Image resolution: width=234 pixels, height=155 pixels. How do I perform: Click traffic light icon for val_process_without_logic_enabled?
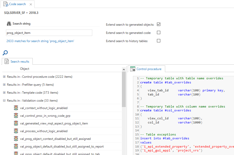tap(16, 131)
